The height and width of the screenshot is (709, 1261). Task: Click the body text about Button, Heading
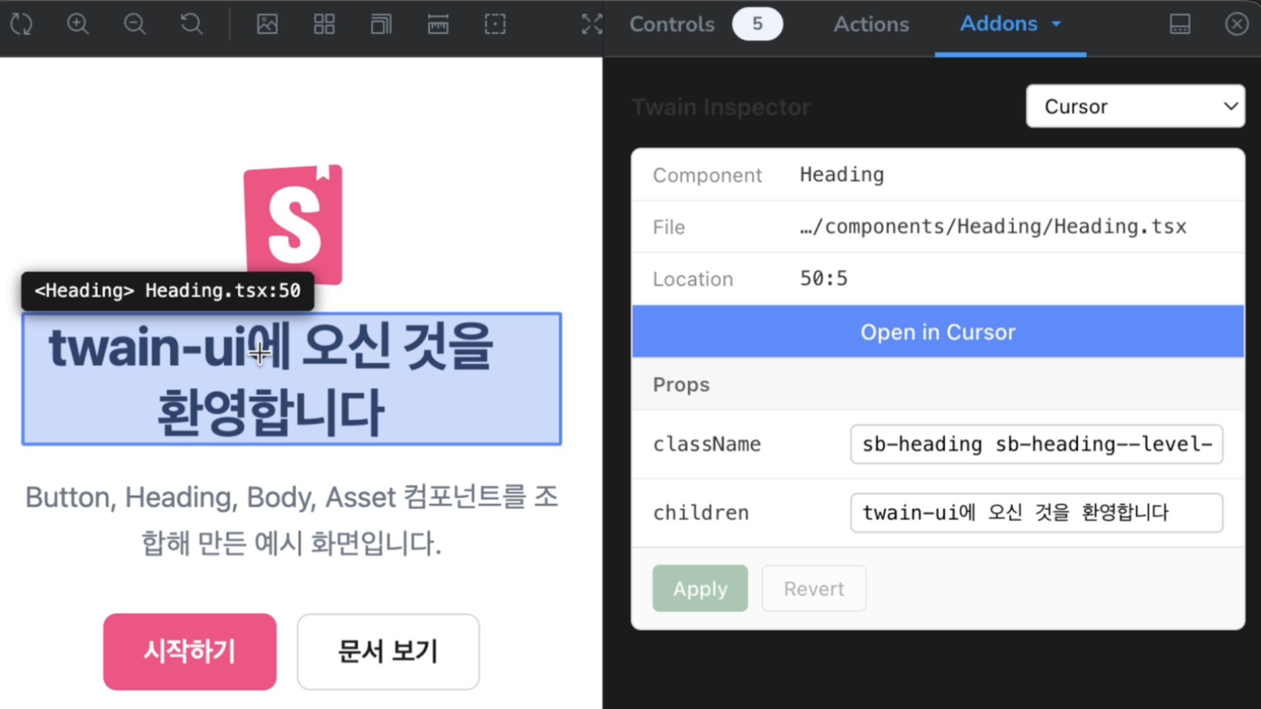pos(292,520)
